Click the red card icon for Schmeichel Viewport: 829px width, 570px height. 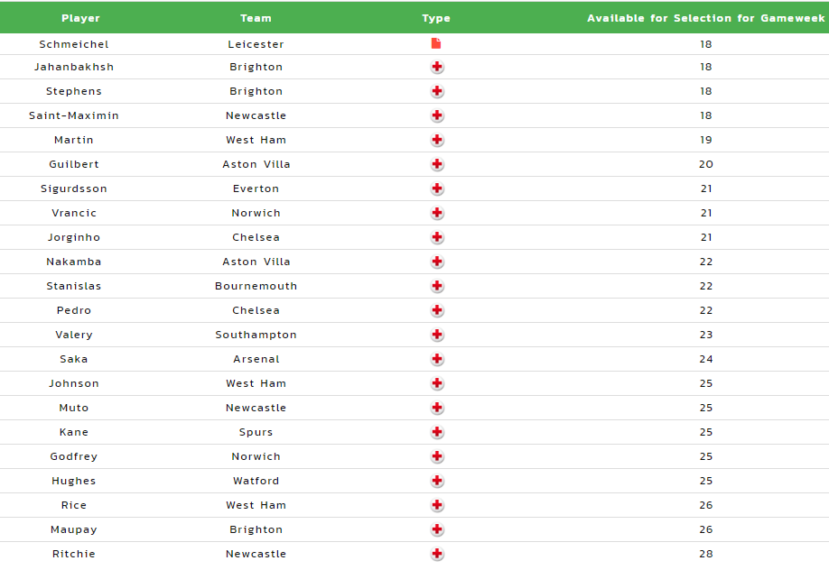point(436,43)
